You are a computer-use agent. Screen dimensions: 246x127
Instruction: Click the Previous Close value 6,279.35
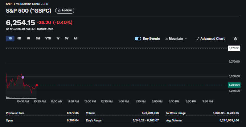point(73,113)
